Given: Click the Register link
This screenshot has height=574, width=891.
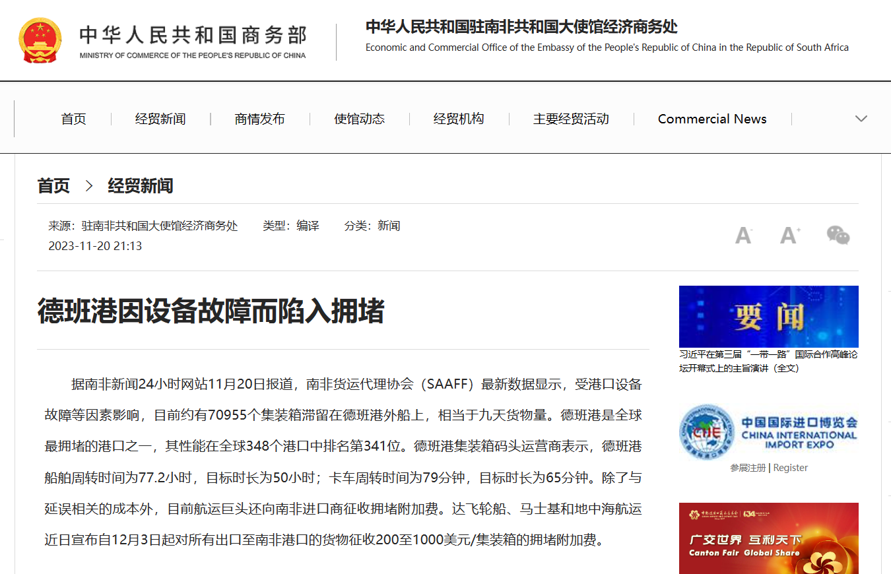Looking at the screenshot, I should [791, 468].
